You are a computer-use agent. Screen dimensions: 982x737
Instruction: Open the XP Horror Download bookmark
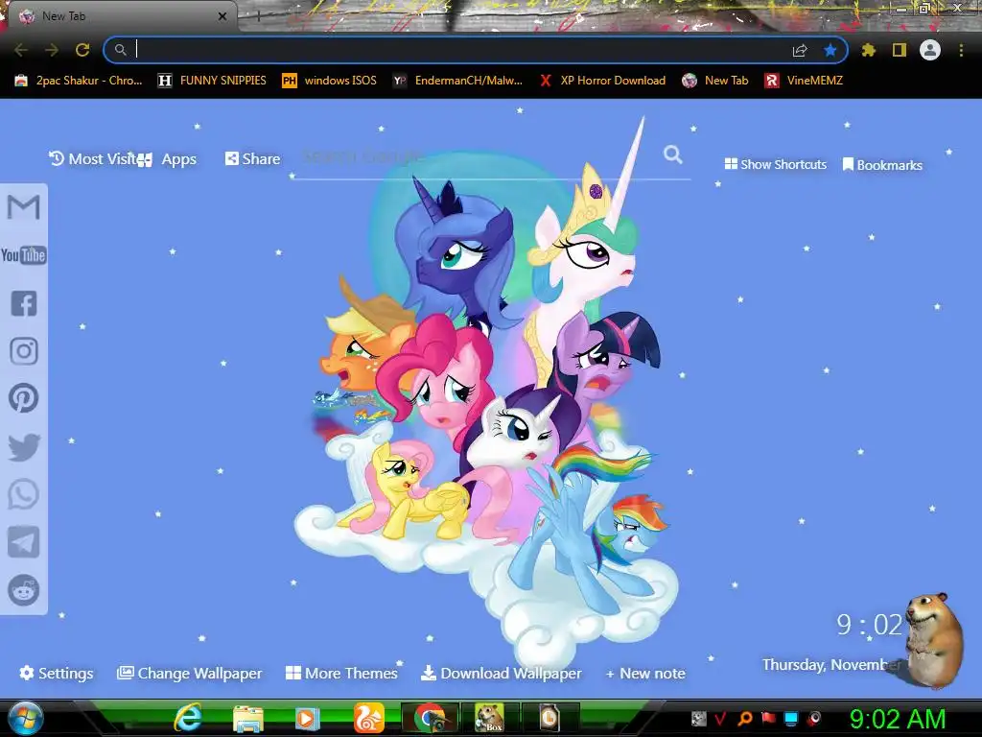click(602, 81)
